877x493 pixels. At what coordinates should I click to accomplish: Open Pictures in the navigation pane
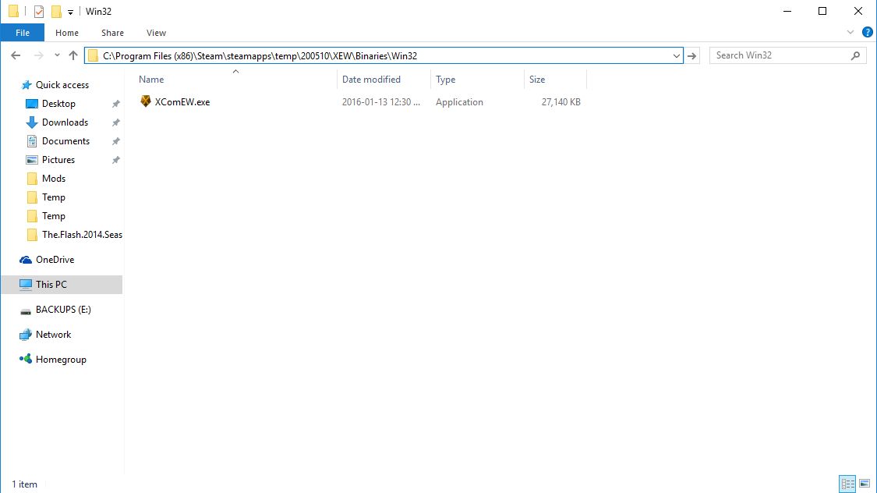click(58, 159)
